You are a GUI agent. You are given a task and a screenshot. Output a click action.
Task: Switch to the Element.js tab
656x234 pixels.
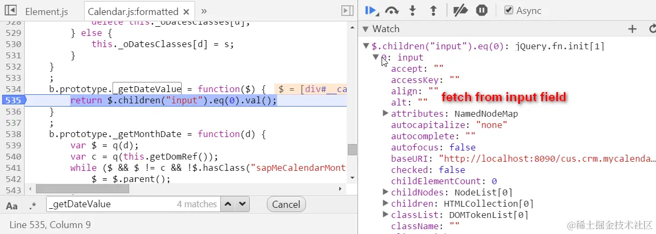47,11
